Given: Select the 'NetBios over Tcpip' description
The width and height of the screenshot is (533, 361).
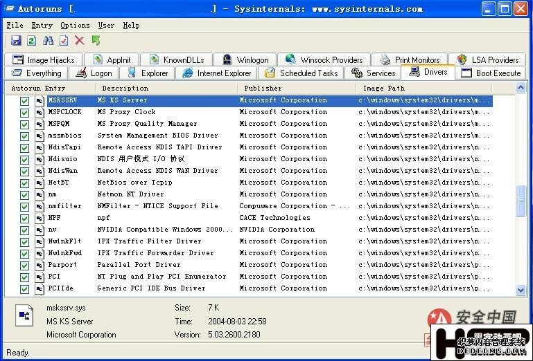Looking at the screenshot, I should pos(134,183).
